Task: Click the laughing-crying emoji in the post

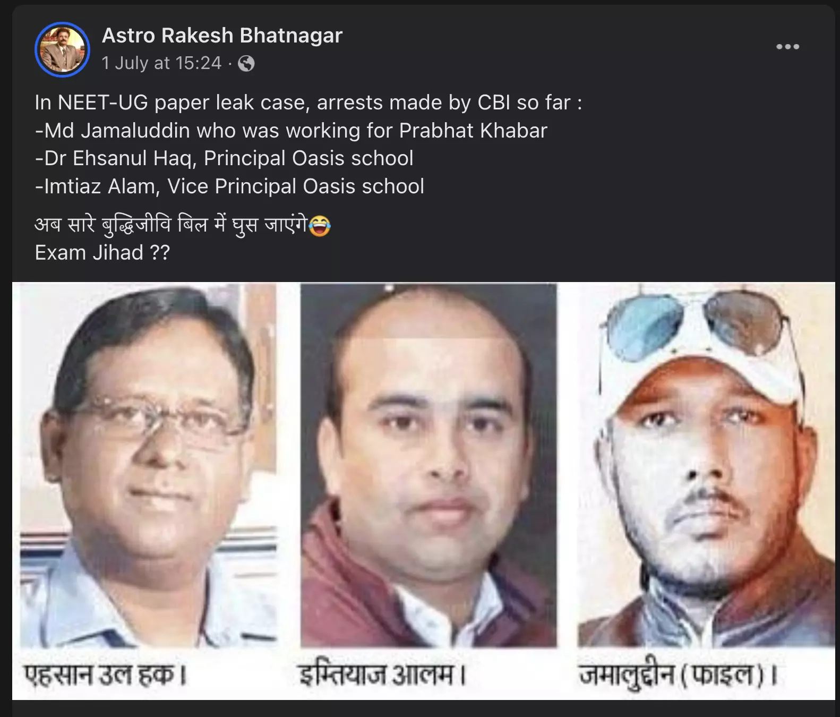Action: (319, 226)
